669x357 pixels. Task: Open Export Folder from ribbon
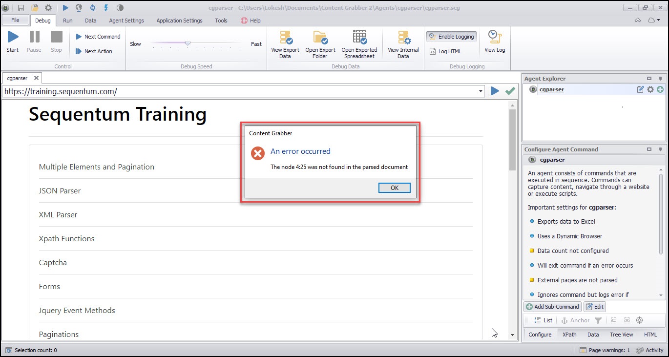coord(320,38)
